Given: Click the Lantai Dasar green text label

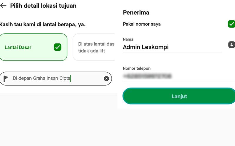Looking at the screenshot, I should (x=18, y=47).
